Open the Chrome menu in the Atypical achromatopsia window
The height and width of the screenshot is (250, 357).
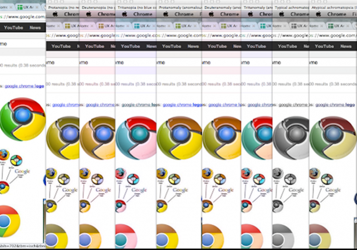[336, 14]
